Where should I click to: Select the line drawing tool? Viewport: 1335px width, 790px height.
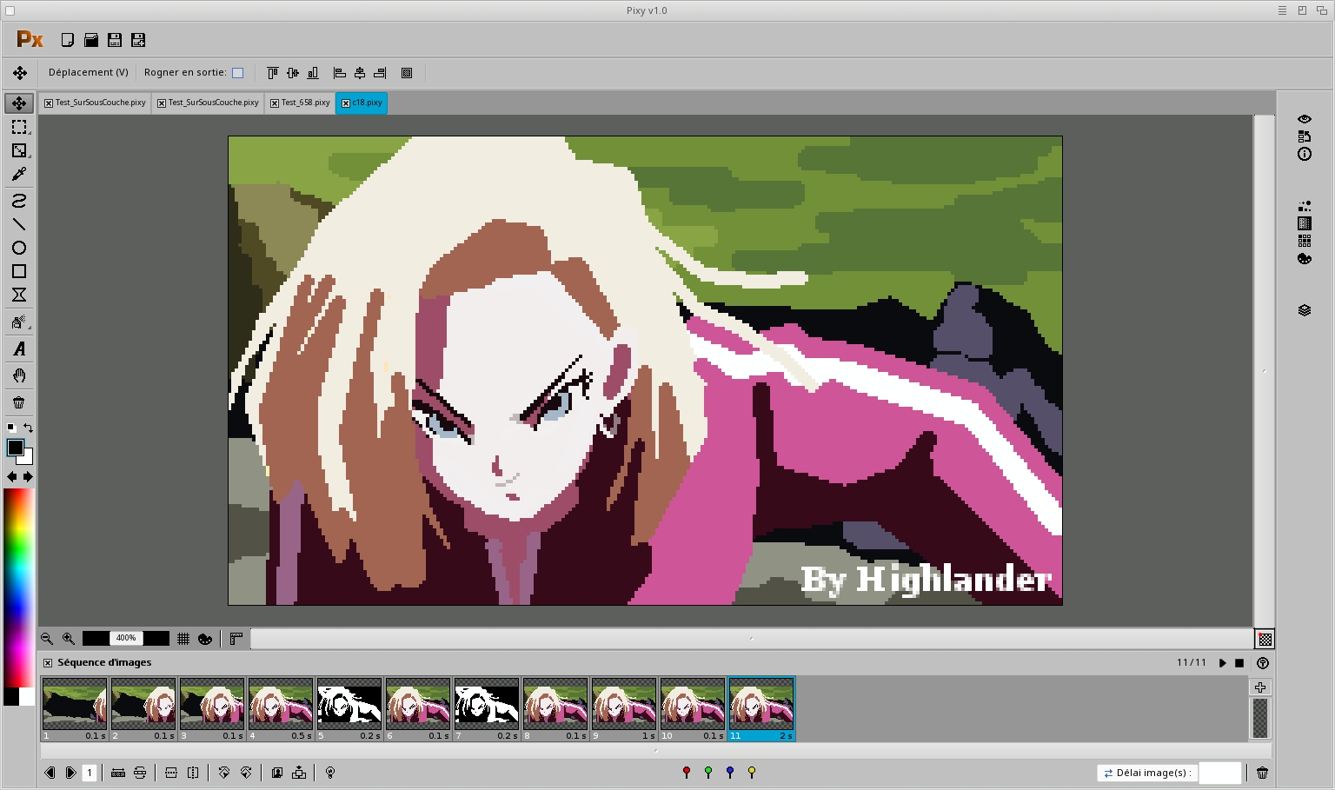point(19,224)
